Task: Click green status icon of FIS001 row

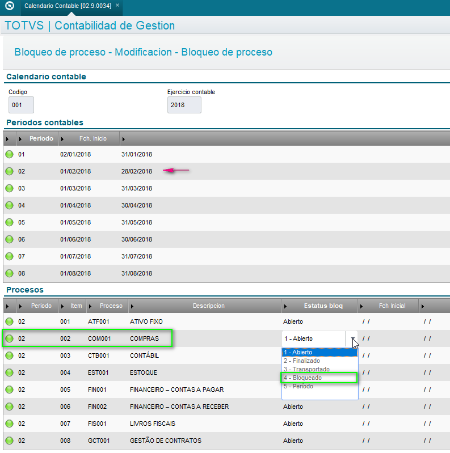Action: pyautogui.click(x=10, y=424)
